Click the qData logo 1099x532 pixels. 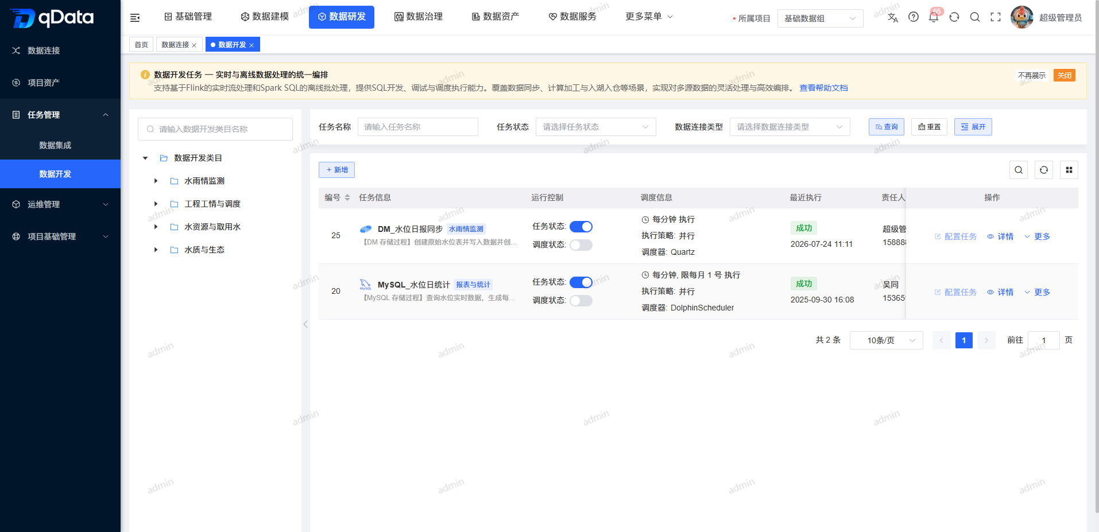52,18
